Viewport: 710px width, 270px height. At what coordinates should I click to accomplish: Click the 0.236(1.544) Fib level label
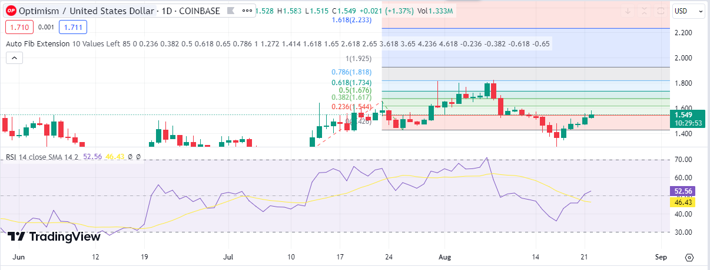click(x=351, y=107)
